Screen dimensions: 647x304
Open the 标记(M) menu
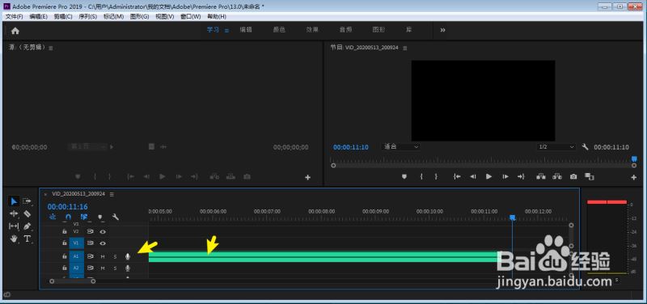(x=113, y=16)
